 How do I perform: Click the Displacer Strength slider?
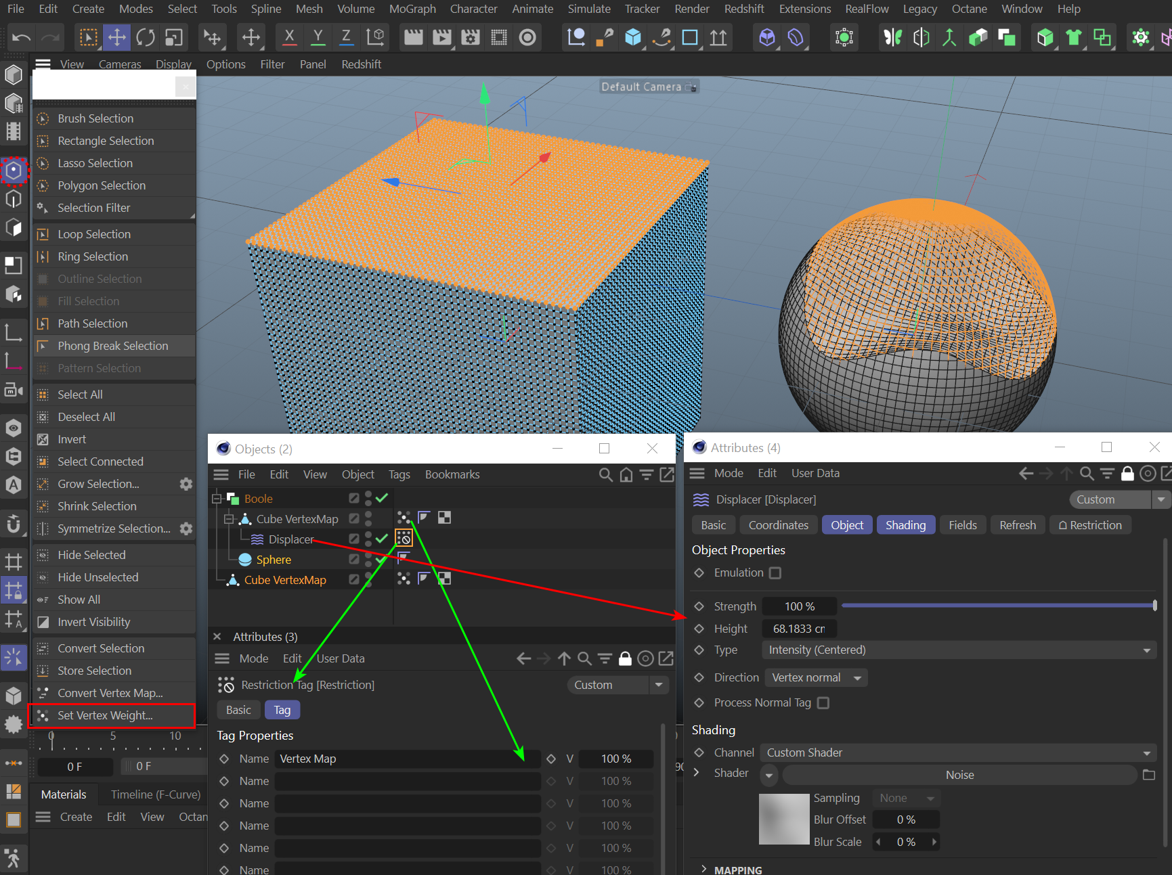click(999, 606)
